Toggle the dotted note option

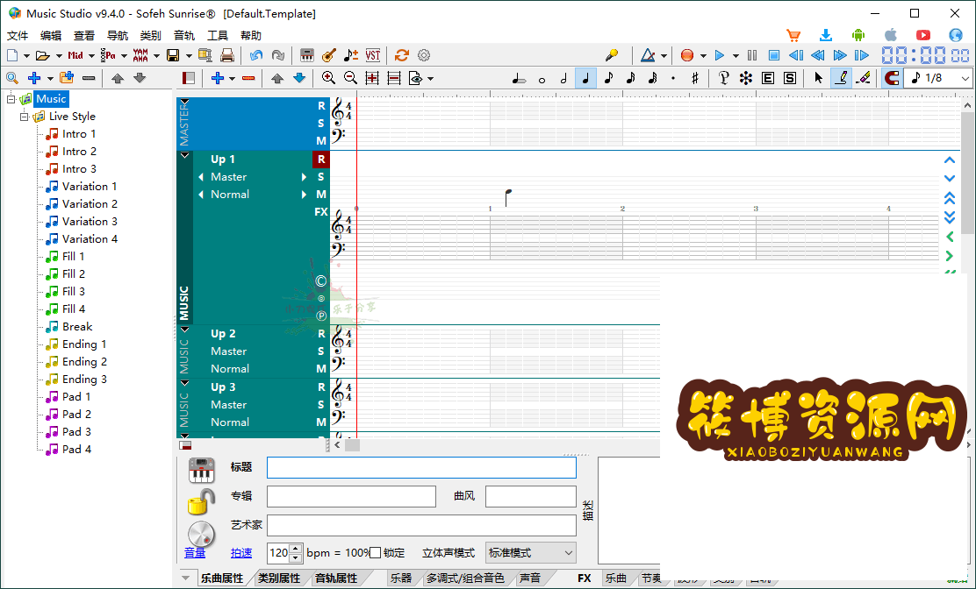(x=673, y=78)
